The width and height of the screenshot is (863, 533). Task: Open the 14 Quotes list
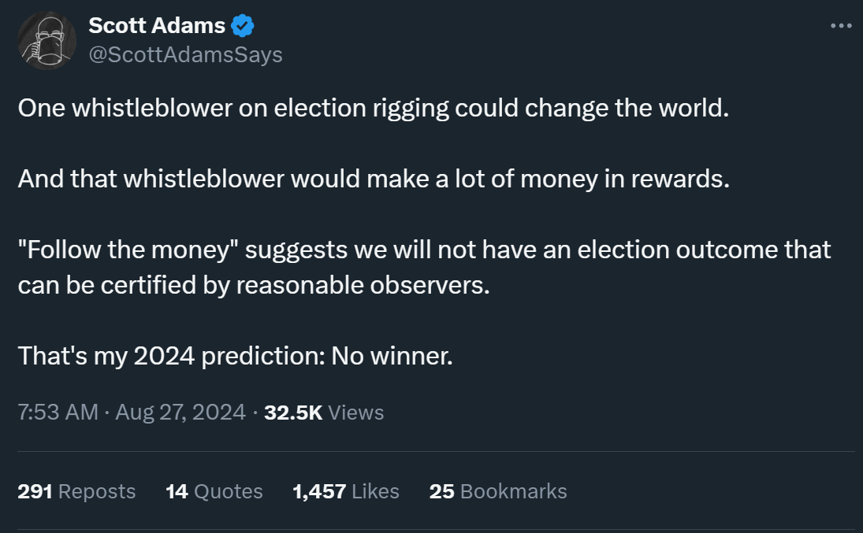tap(214, 491)
